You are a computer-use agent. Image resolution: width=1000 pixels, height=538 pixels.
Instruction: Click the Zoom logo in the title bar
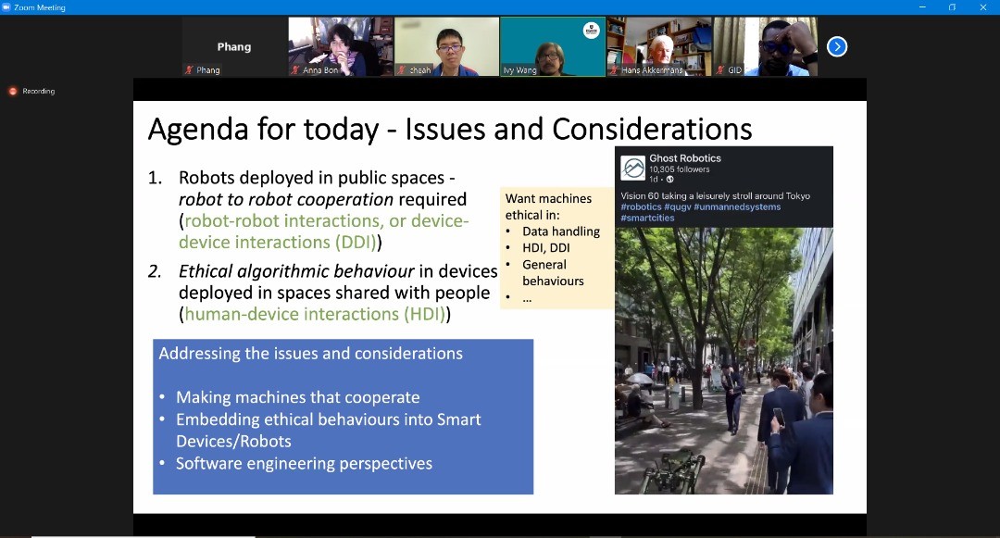(x=7, y=7)
